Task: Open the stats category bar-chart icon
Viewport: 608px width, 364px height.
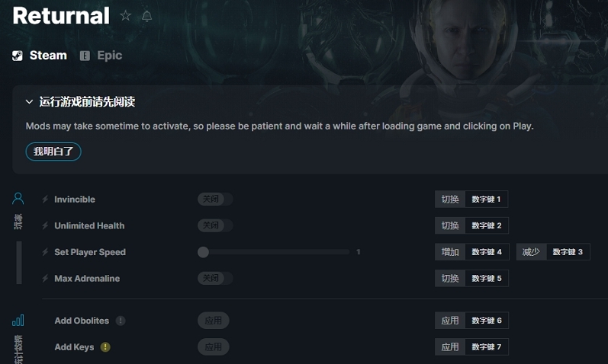Action: pos(18,320)
